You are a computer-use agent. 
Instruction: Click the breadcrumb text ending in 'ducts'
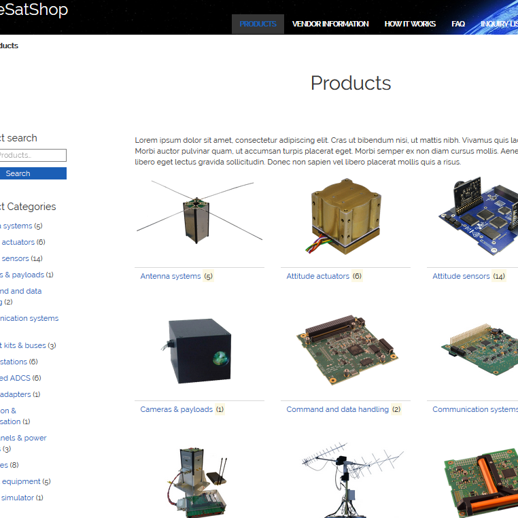click(9, 46)
